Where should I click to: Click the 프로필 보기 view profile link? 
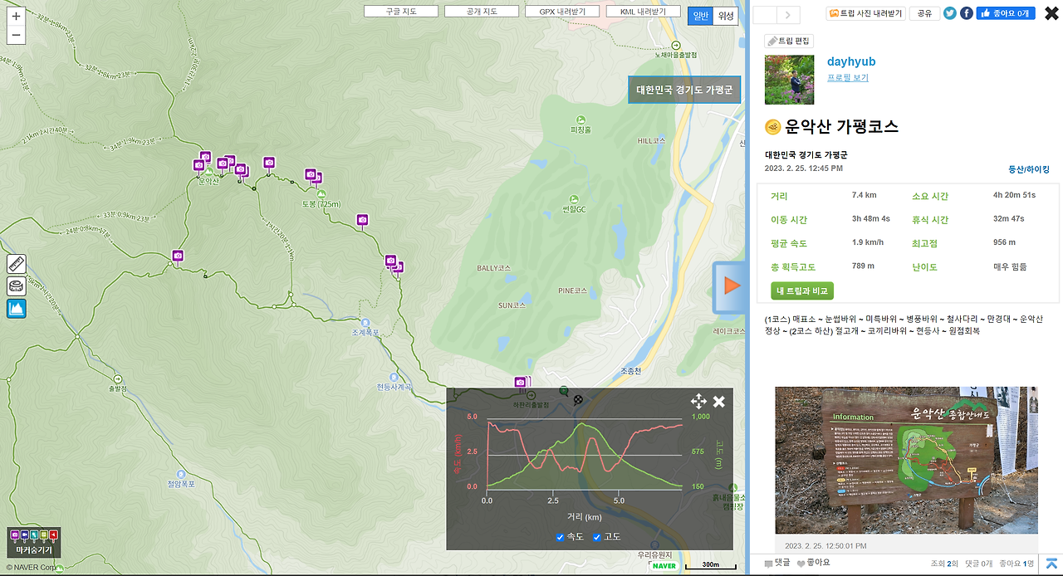(848, 77)
